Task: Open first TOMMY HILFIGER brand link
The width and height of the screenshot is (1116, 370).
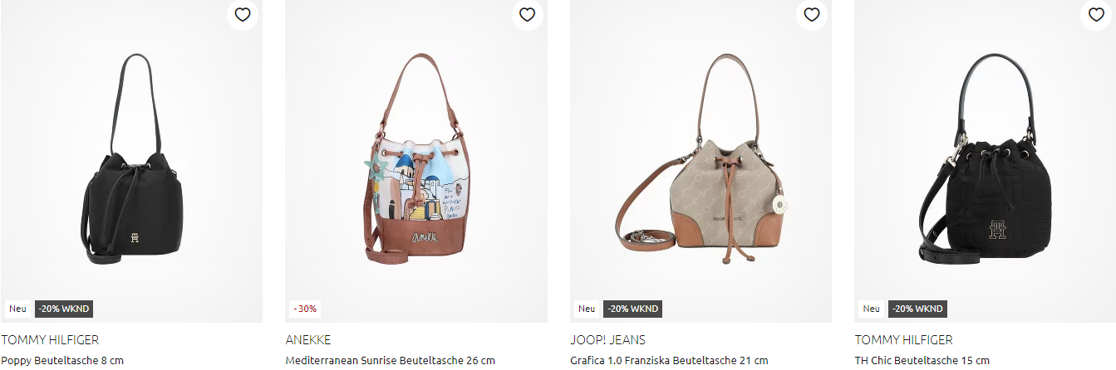Action: point(50,340)
